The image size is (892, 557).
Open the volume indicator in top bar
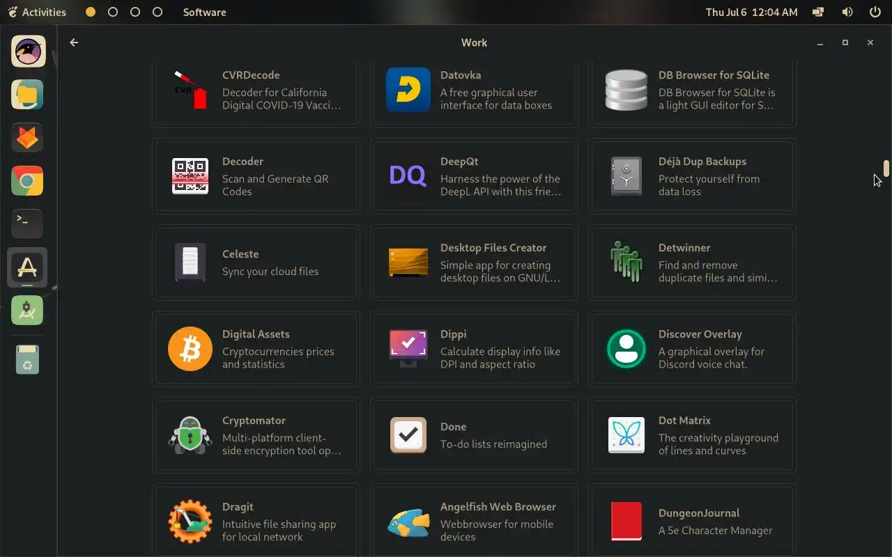point(847,12)
